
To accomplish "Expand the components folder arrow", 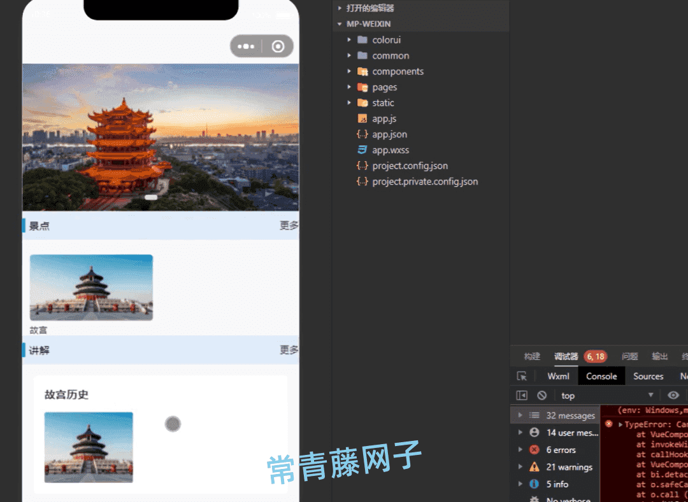I will click(349, 71).
